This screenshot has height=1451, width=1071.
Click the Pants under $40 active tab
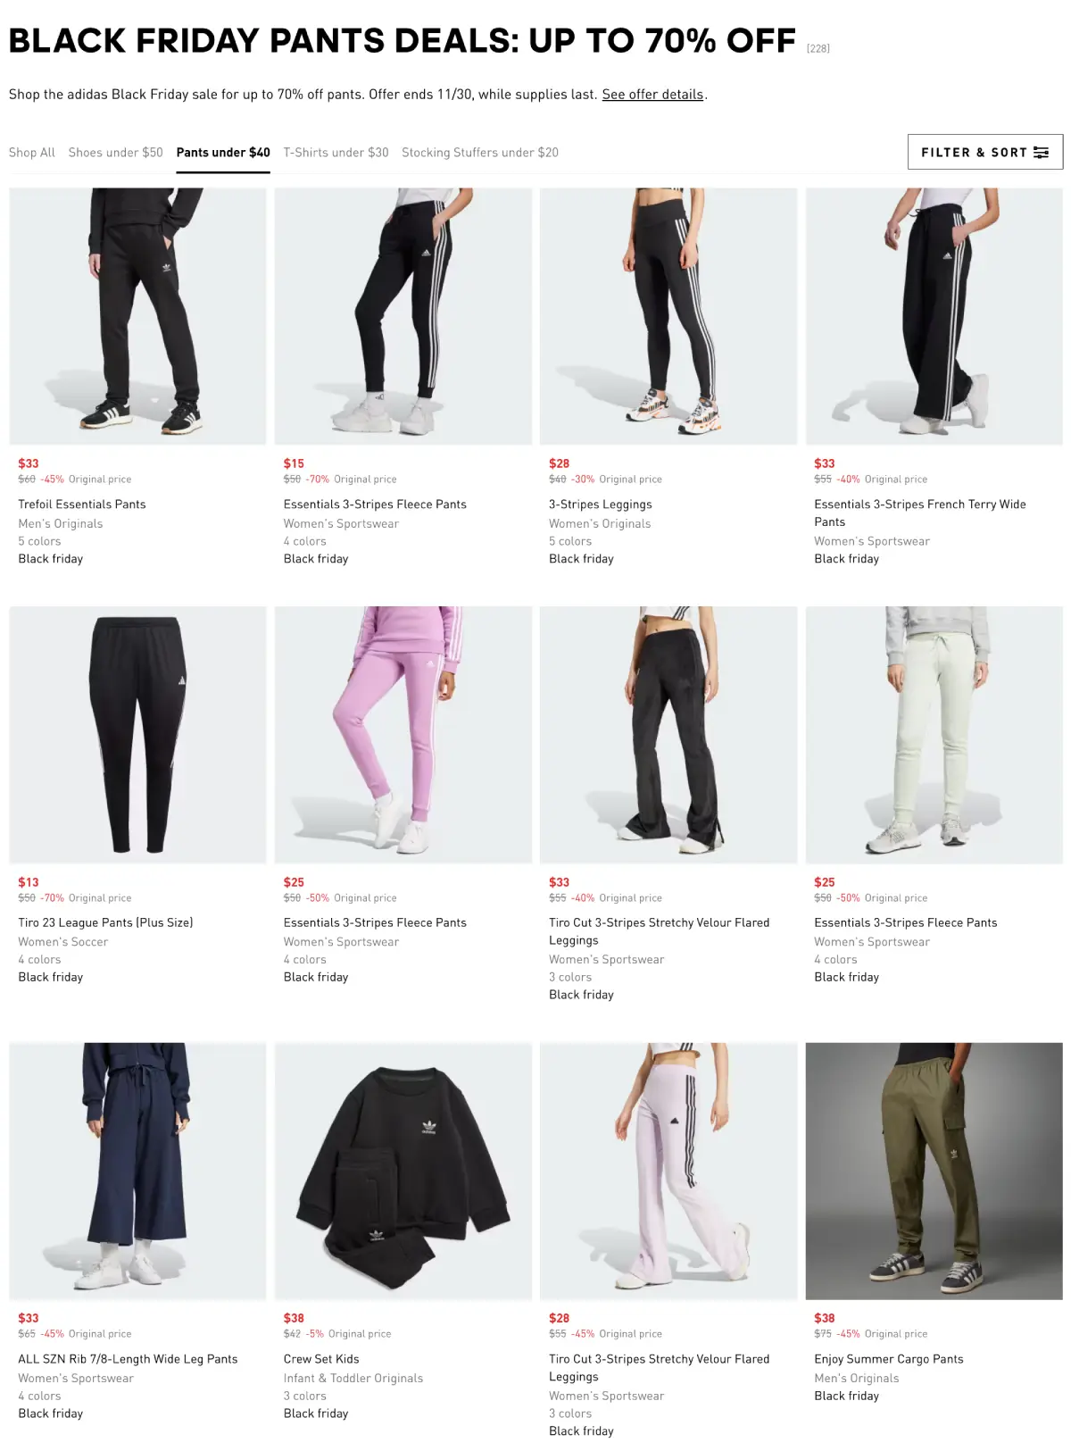(x=223, y=153)
